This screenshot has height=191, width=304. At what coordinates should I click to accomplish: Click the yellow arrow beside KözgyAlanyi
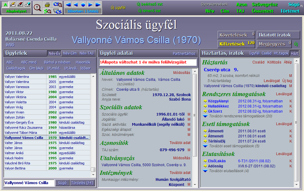pyautogui.click(x=205, y=101)
